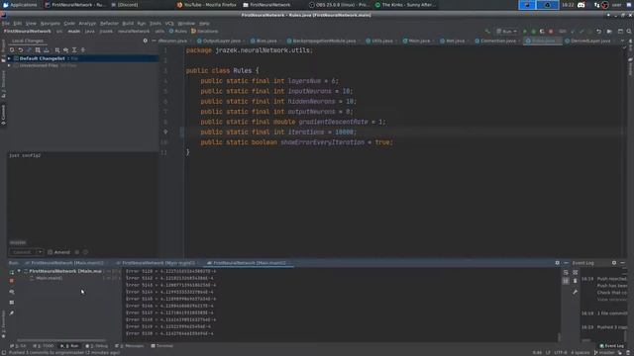
Task: Open the Navigate menu
Action: pyautogui.click(x=51, y=24)
